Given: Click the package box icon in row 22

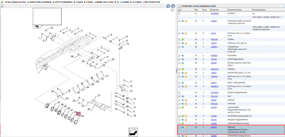Looking at the screenshot, I should pos(186,21).
